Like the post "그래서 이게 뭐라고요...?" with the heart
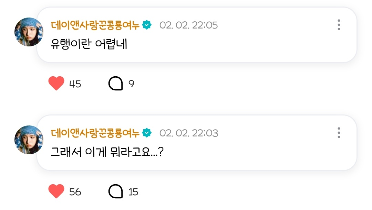Screen dimensions: 372x210 pos(56,191)
